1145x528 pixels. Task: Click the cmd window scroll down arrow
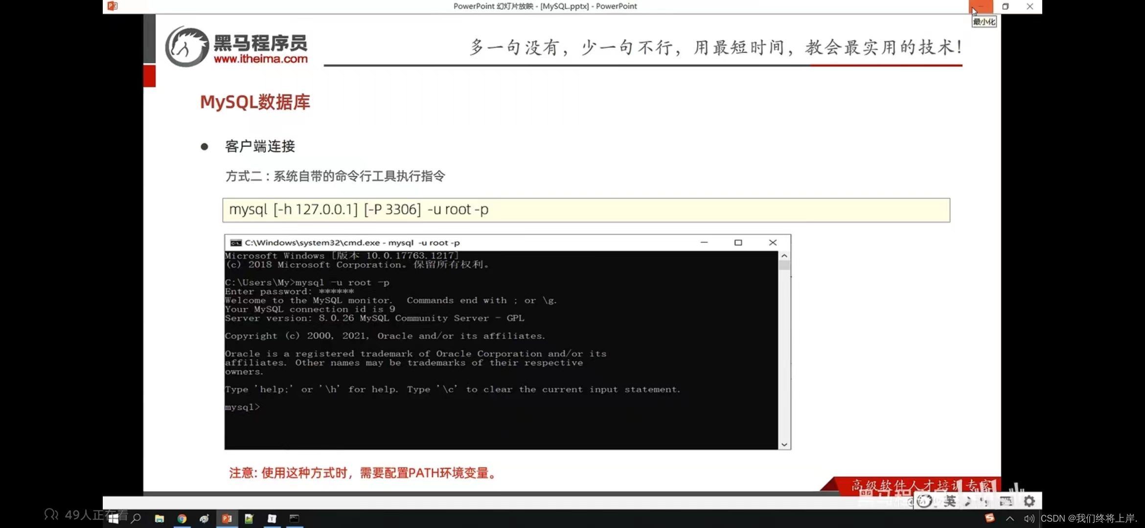(784, 444)
